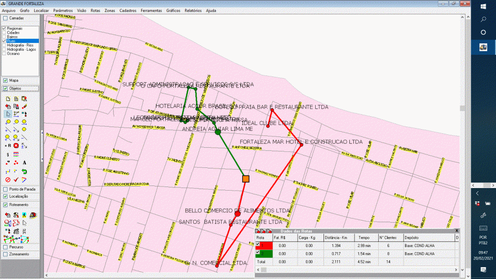Click the red cross-shaped zone polygon icon
496x279 pixels.
click(16, 223)
